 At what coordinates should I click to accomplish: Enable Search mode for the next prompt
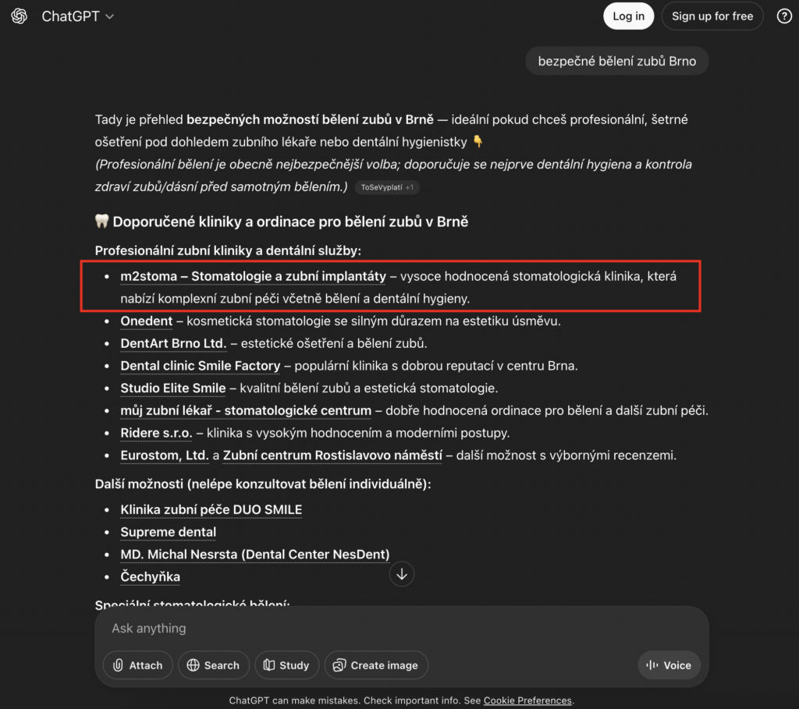click(214, 665)
